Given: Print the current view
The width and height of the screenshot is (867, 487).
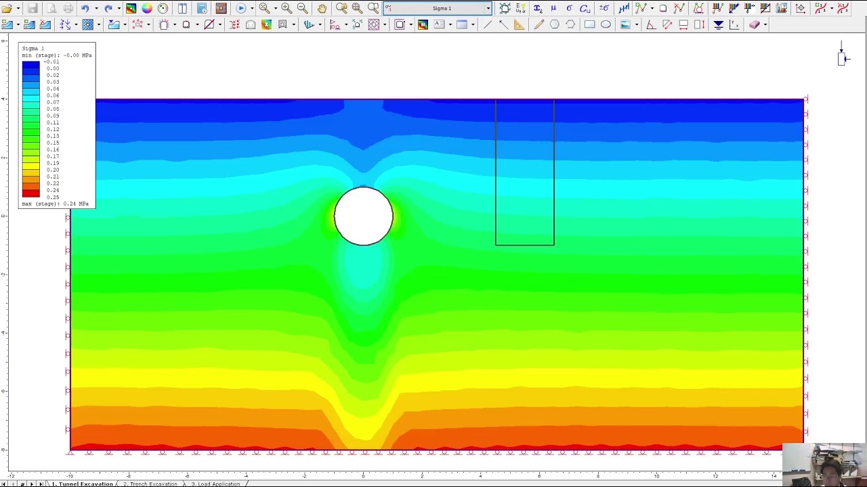Looking at the screenshot, I should pos(68,8).
